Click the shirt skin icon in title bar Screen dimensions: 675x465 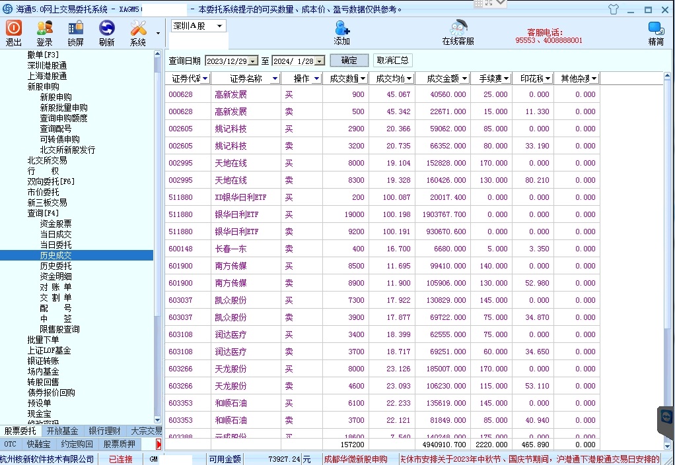point(614,9)
